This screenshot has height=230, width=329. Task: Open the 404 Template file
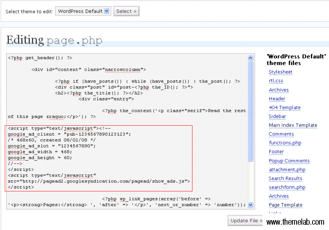coord(285,108)
